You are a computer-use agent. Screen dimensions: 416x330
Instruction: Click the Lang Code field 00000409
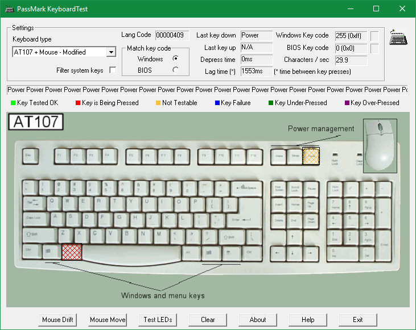172,35
